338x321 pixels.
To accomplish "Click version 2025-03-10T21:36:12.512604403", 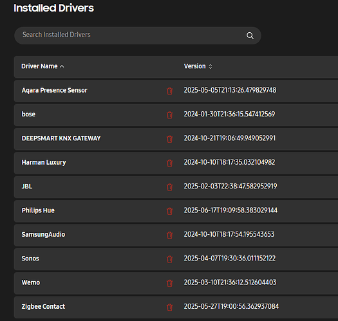I will click(230, 282).
